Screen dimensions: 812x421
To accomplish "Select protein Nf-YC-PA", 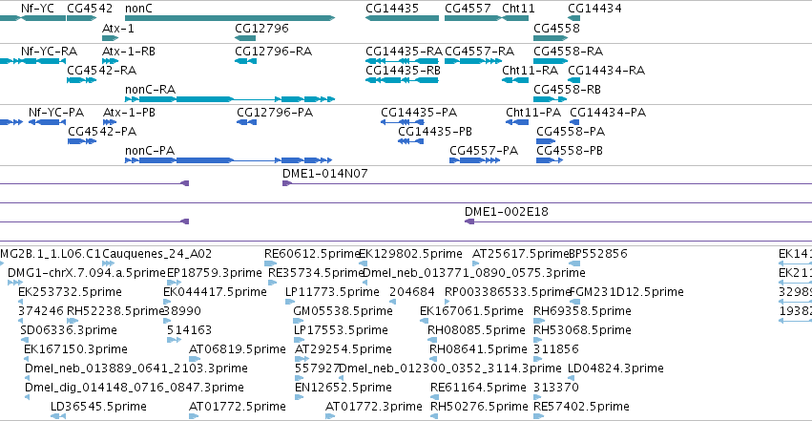I will 47,121.
